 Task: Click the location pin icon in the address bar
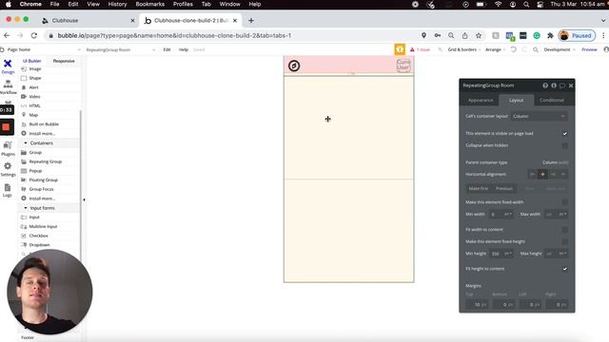(423, 36)
